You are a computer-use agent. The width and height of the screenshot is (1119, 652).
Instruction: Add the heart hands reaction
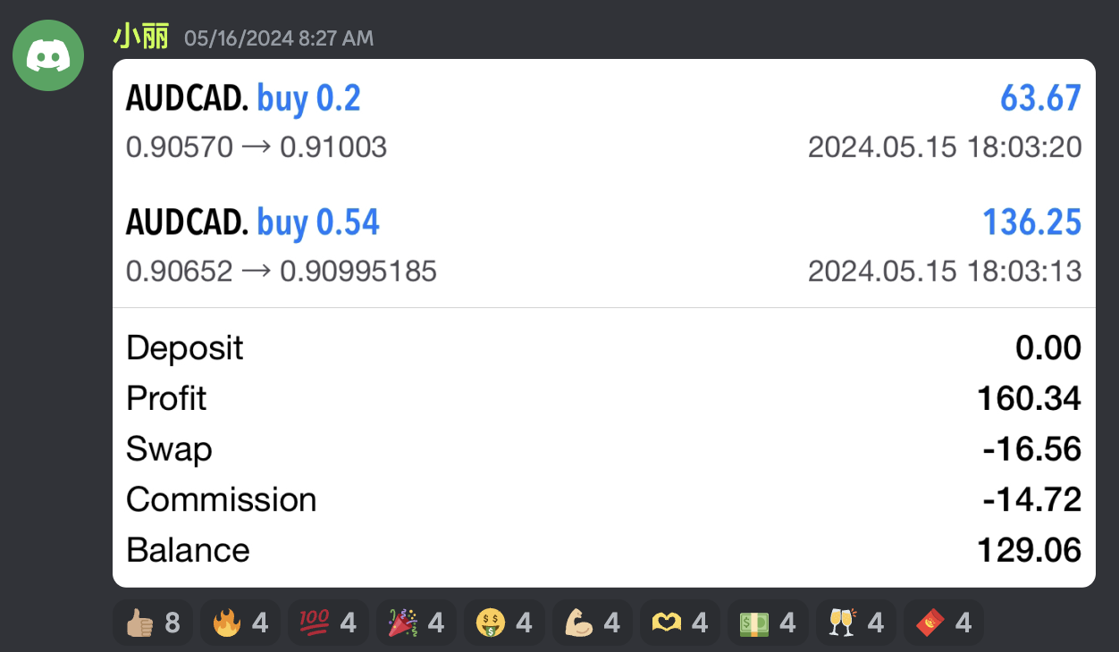pyautogui.click(x=679, y=622)
